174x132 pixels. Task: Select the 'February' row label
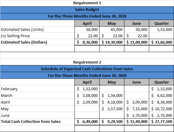[9, 89]
